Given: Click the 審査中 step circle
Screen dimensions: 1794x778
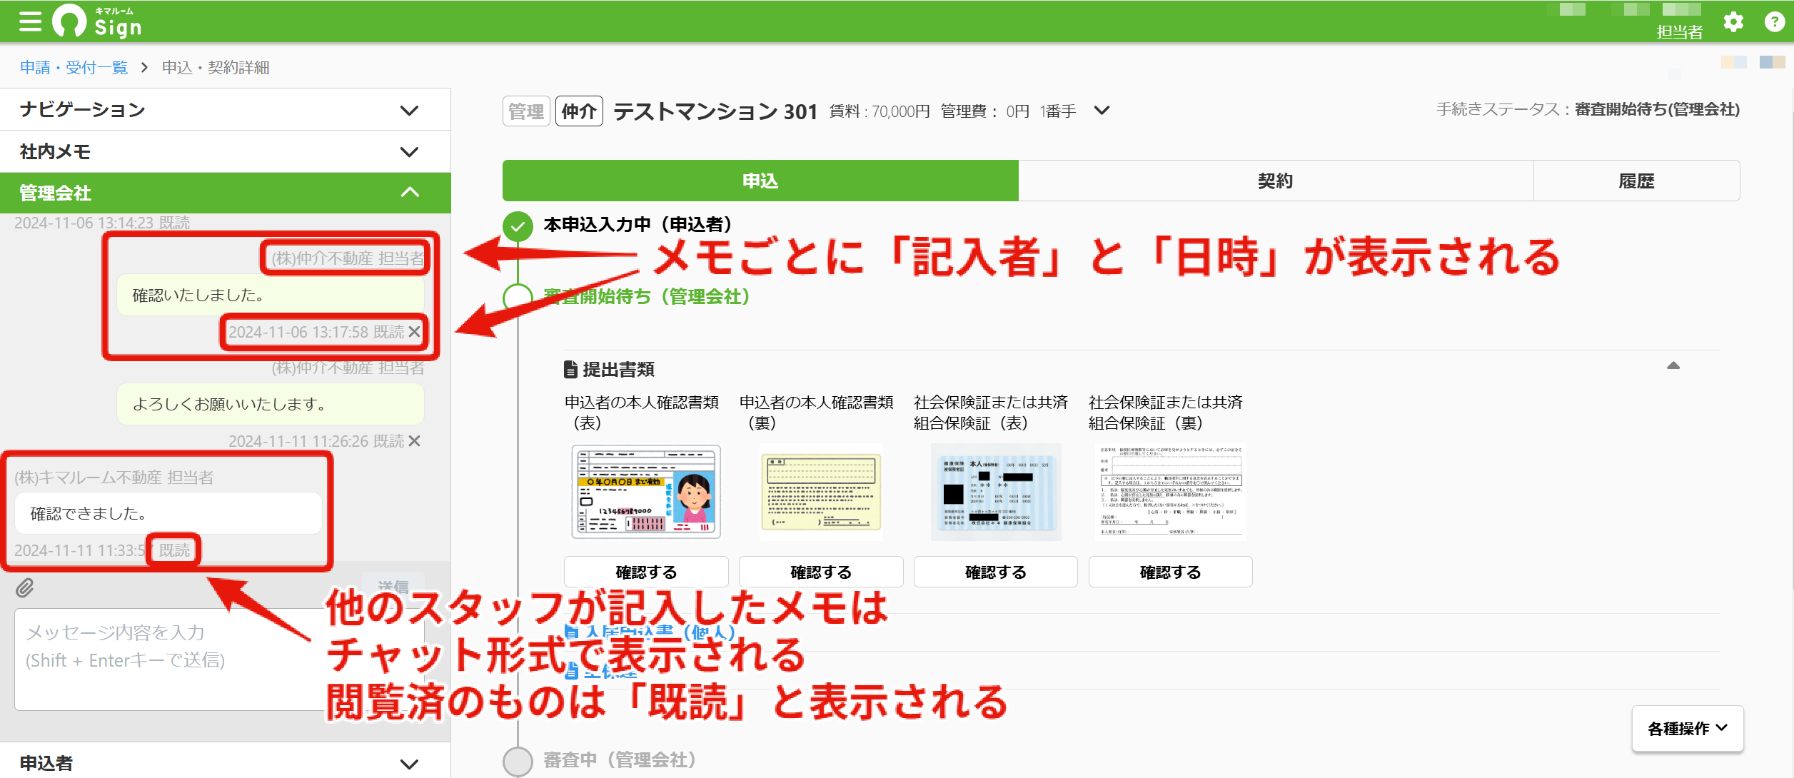Looking at the screenshot, I should coord(518,761).
